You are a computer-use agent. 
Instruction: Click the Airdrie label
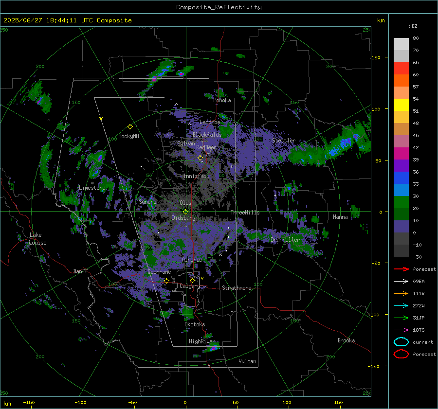pos(192,260)
